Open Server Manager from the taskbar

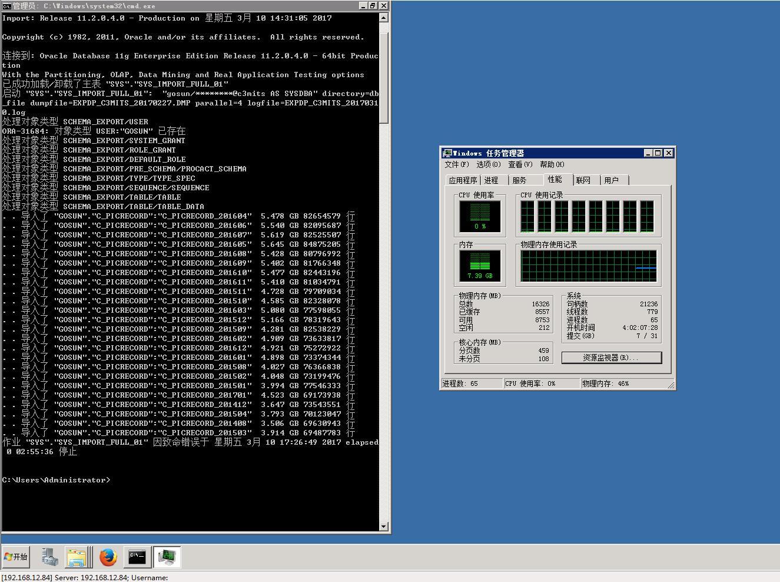point(50,557)
